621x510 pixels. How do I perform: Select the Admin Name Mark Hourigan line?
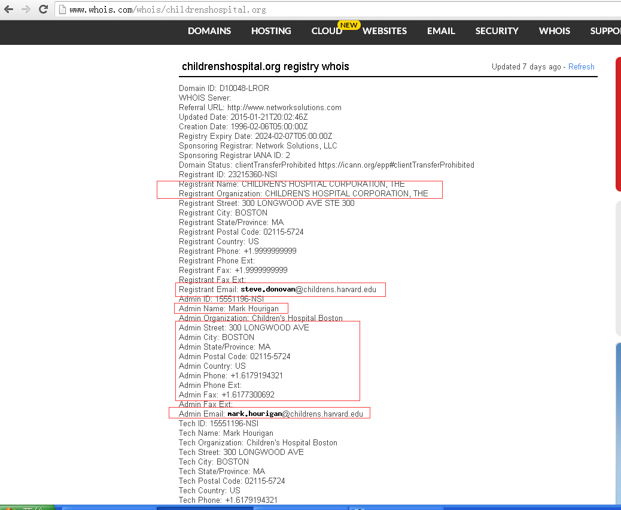pyautogui.click(x=229, y=308)
